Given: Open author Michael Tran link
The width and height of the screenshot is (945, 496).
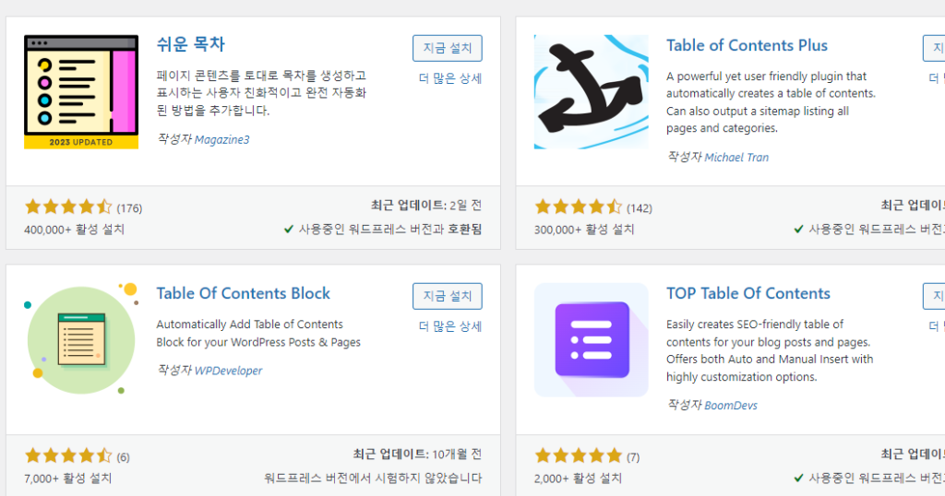Looking at the screenshot, I should pos(736,158).
